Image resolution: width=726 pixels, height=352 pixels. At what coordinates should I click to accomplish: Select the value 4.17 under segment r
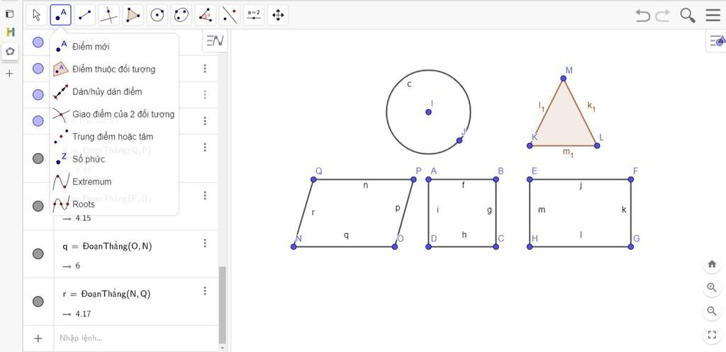(83, 314)
